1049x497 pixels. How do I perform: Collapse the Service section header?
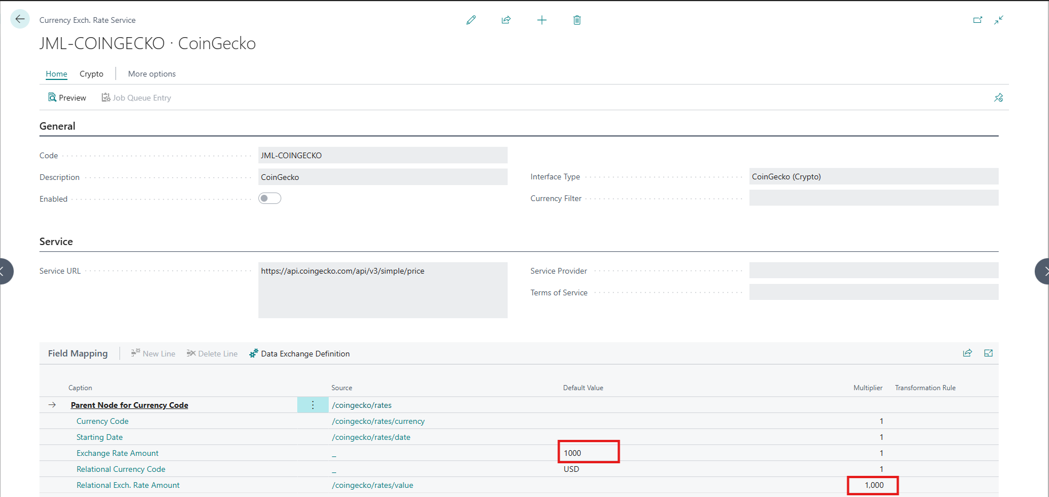pyautogui.click(x=56, y=242)
